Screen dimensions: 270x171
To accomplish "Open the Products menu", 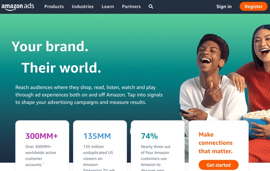I will point(54,6).
